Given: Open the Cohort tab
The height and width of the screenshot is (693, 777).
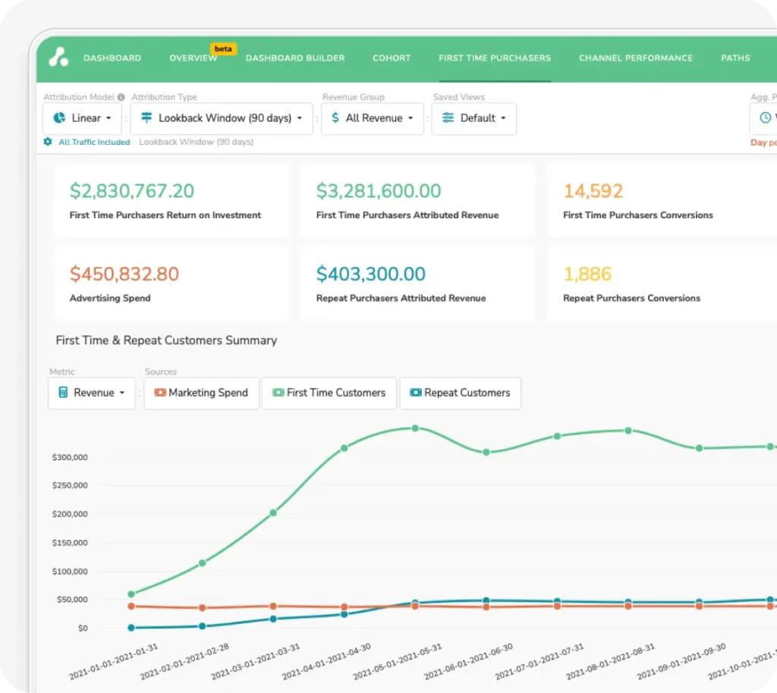Looking at the screenshot, I should (x=392, y=58).
